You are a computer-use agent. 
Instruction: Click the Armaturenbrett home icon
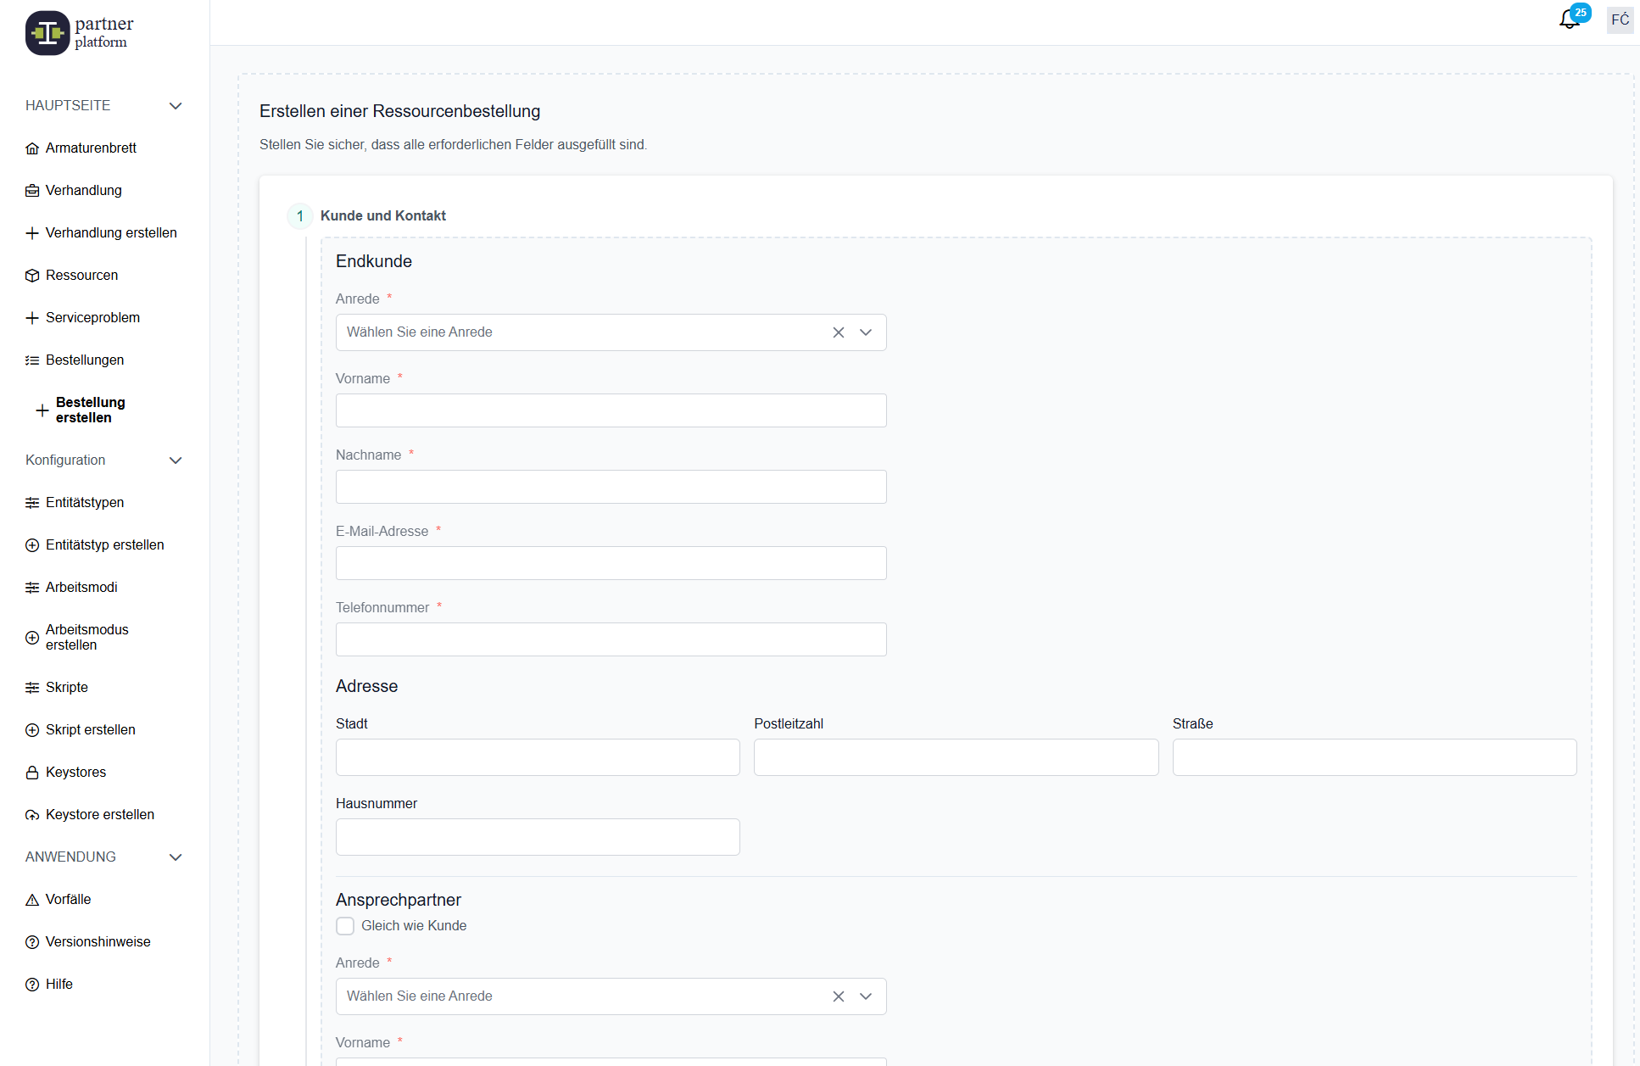(32, 148)
